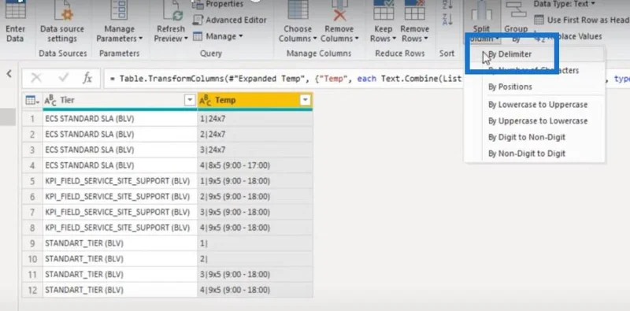Select the cell 1|24x7
Image resolution: width=630 pixels, height=311 pixels.
(x=254, y=119)
